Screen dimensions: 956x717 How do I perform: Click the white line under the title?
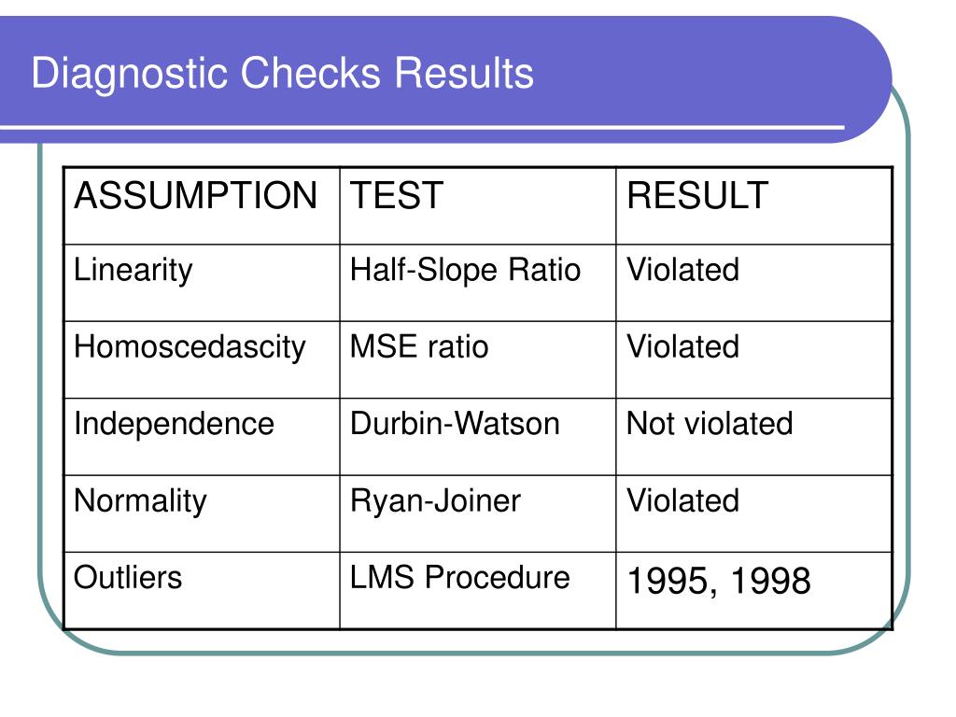coord(423,127)
